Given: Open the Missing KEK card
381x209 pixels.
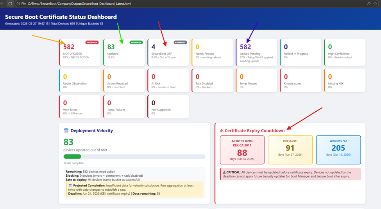Looking at the screenshot, I should point(345,80).
